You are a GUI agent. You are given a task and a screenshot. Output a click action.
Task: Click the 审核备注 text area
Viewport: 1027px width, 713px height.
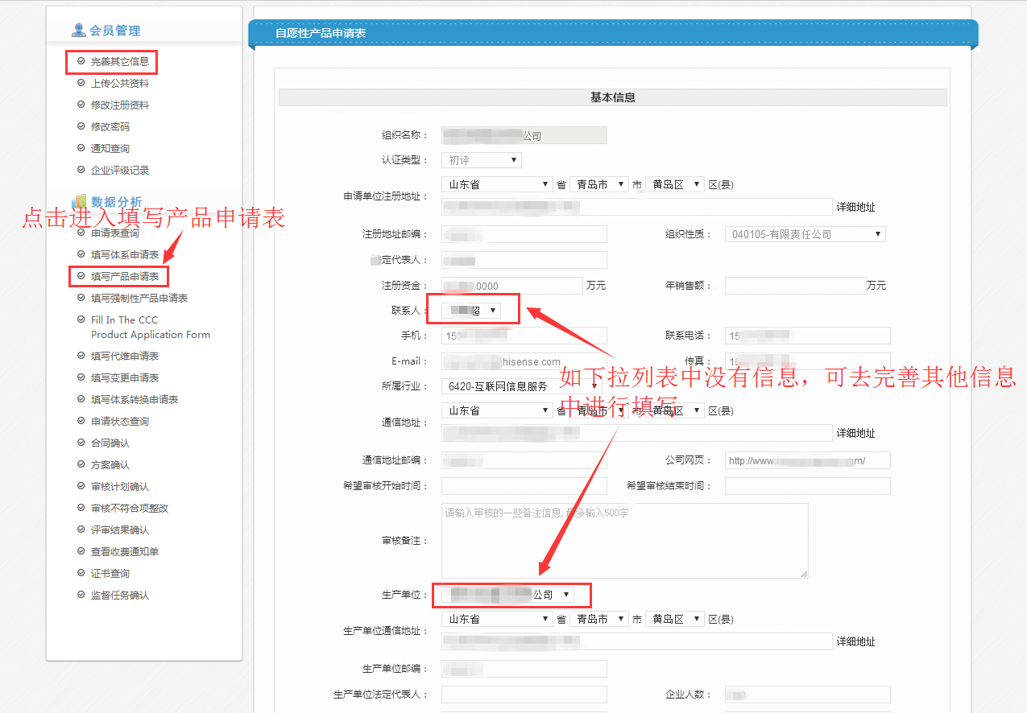(624, 541)
